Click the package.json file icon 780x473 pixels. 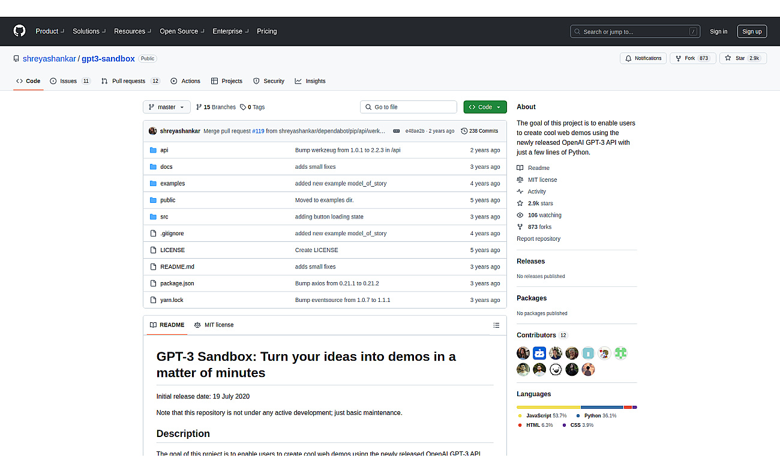[x=153, y=283]
